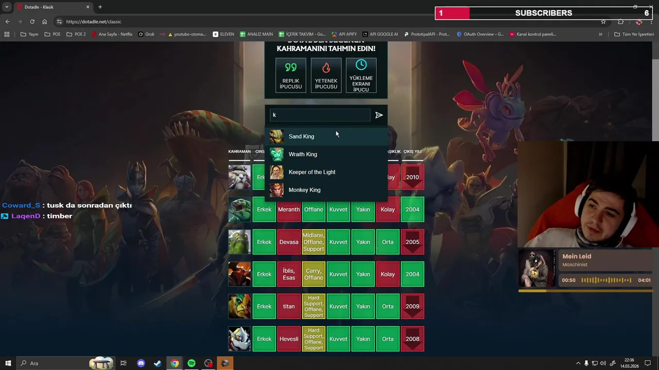Open Steam from the taskbar
659x370 pixels.
158,363
